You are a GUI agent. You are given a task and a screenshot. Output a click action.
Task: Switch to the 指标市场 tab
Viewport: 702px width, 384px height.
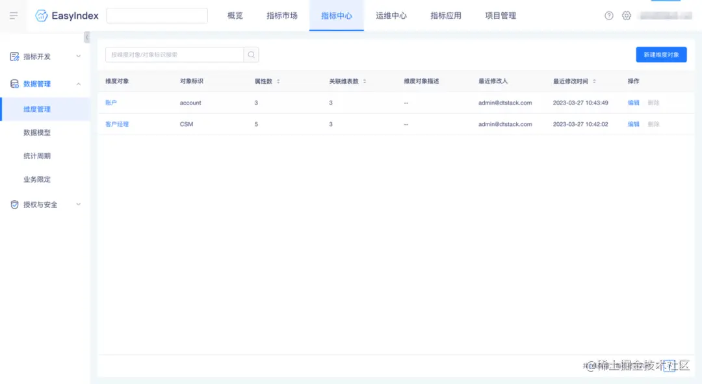click(282, 16)
